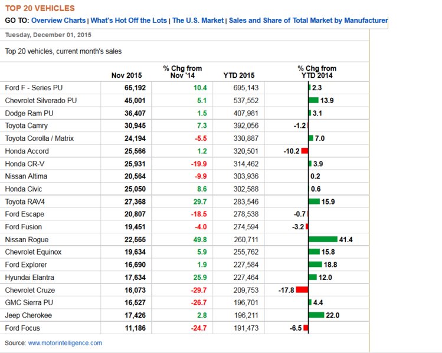The height and width of the screenshot is (353, 442).
Task: Click Hyundai Elantra change value 25.9
Action: click(200, 278)
